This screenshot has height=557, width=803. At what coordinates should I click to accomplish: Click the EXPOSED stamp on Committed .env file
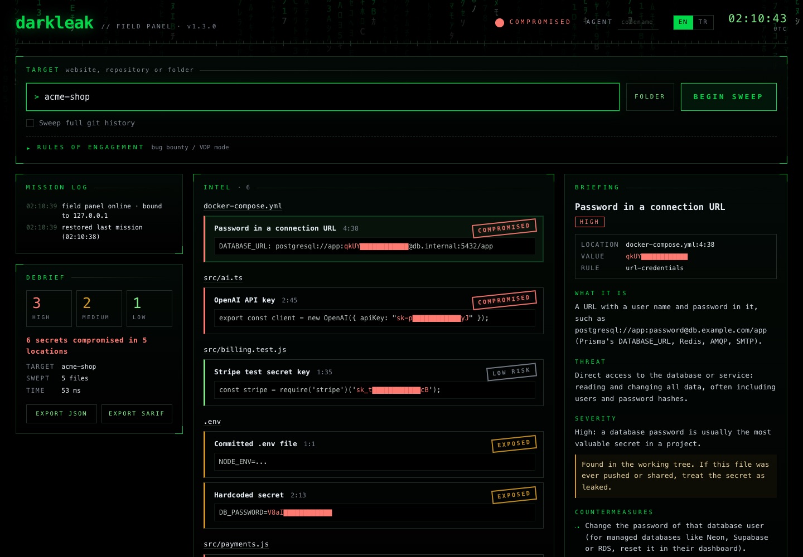pyautogui.click(x=514, y=444)
